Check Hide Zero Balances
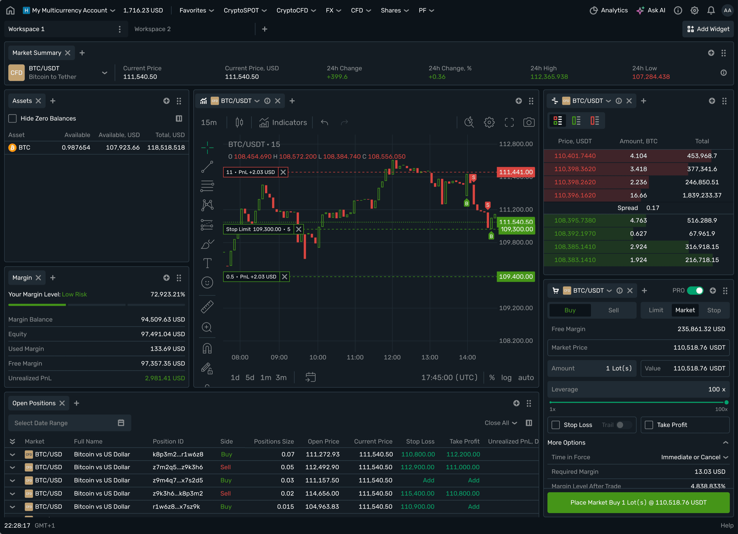 pos(12,119)
